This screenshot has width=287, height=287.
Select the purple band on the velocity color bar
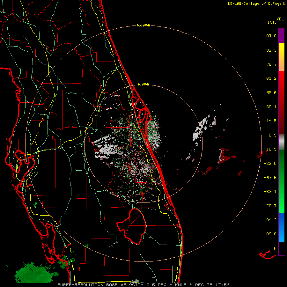click(x=282, y=35)
